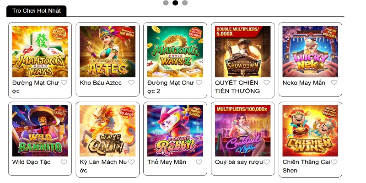Select the Trò Chơi Hot Nhất tab
The height and width of the screenshot is (183, 366).
(x=37, y=11)
